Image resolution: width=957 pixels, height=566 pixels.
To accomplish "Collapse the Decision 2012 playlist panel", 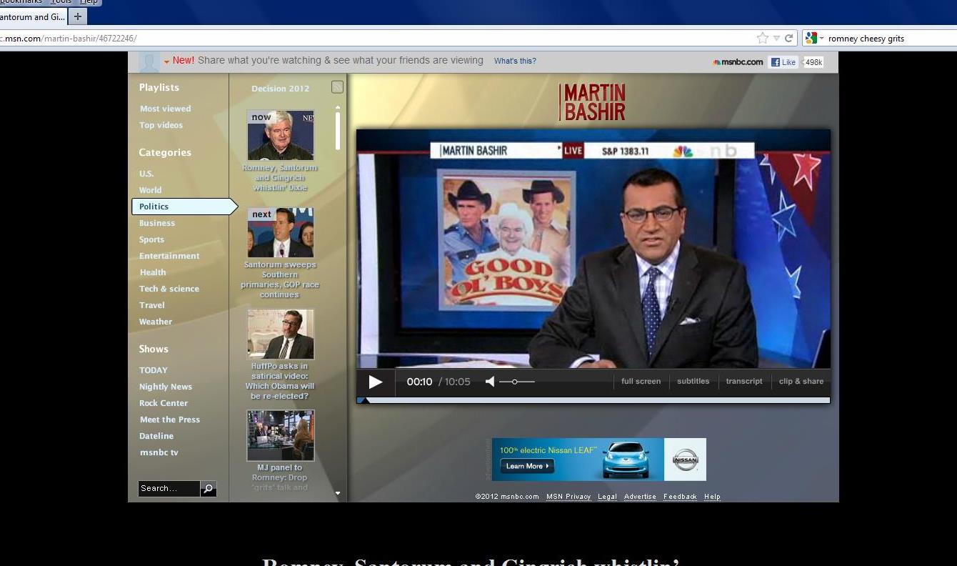I will (337, 87).
